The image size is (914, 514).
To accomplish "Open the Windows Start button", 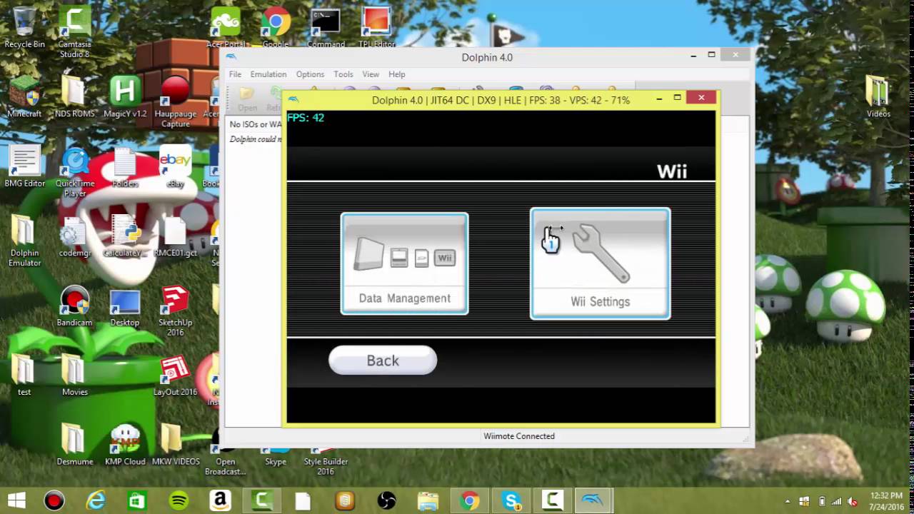I will pos(16,500).
